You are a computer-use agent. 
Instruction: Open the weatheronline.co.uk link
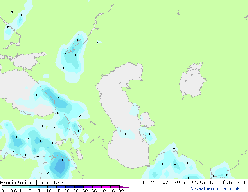point(215,188)
